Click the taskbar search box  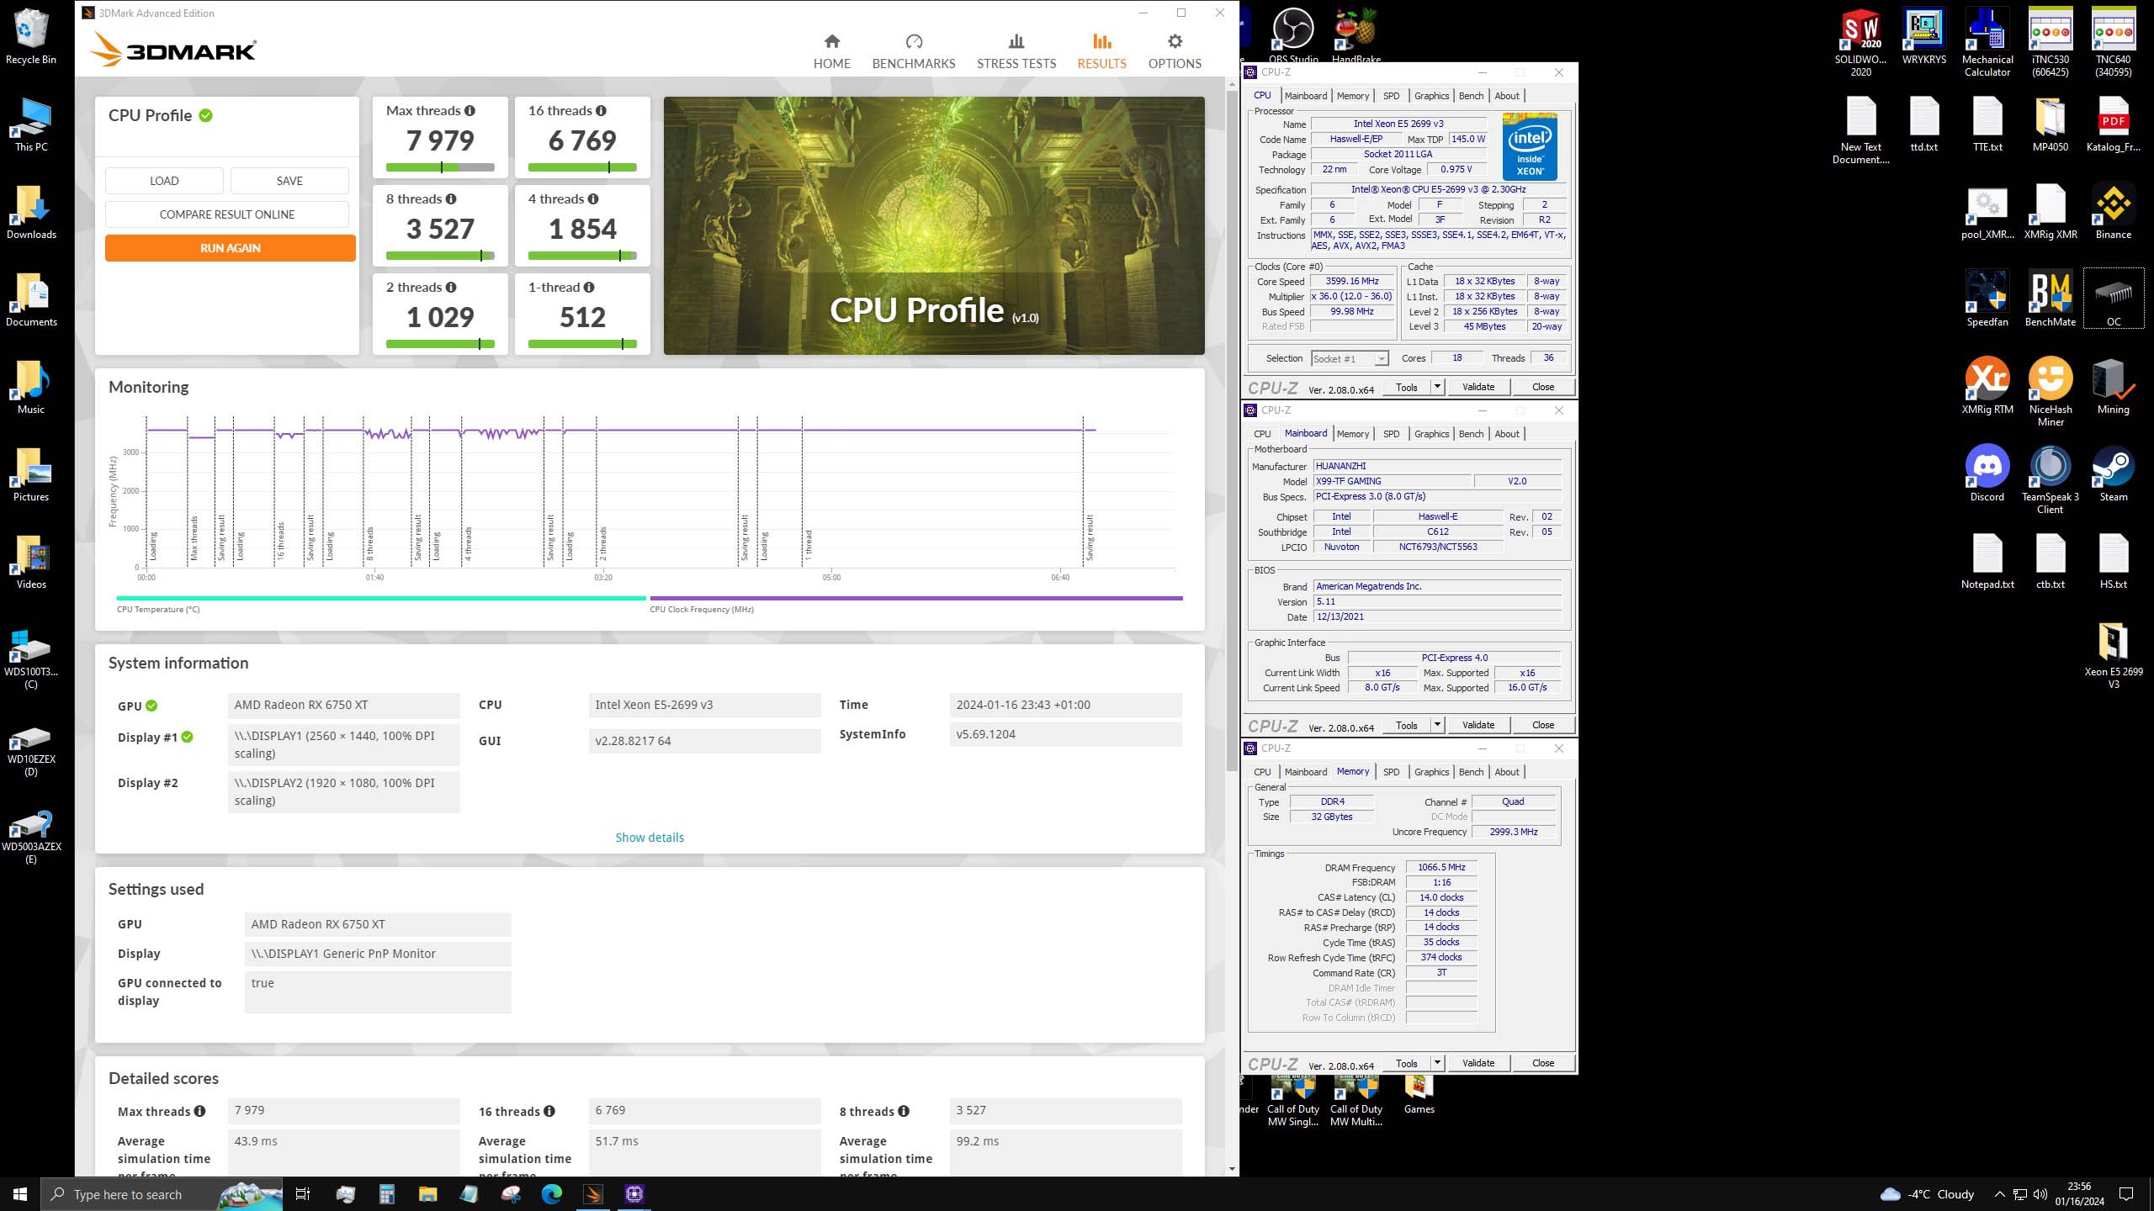click(x=162, y=1194)
